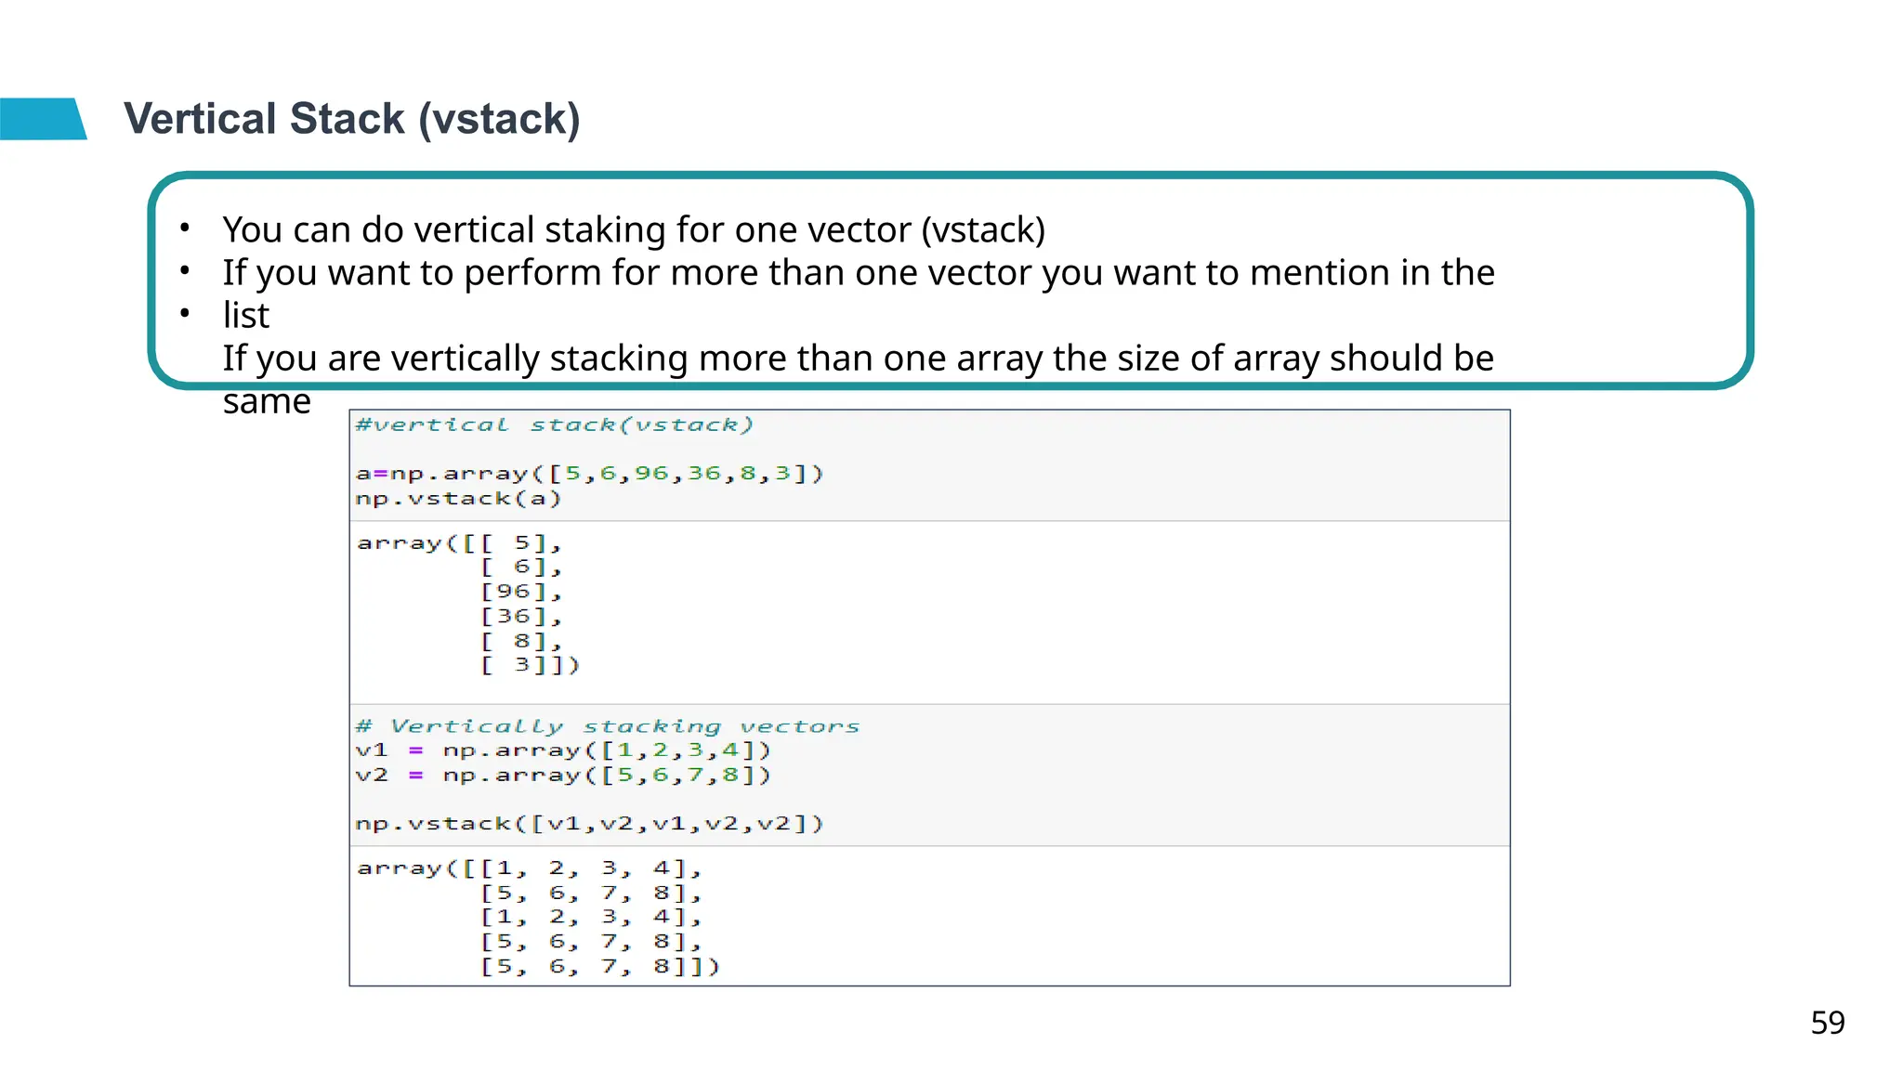Click the first output row 'array([[1, 2, 3, 4],'
This screenshot has height=1070, width=1903.
point(530,868)
